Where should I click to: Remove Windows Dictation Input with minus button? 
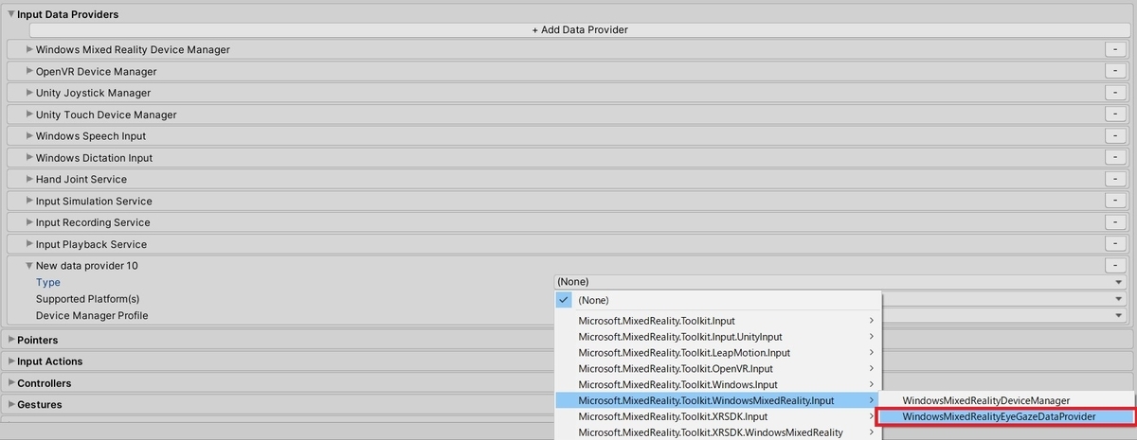1116,157
